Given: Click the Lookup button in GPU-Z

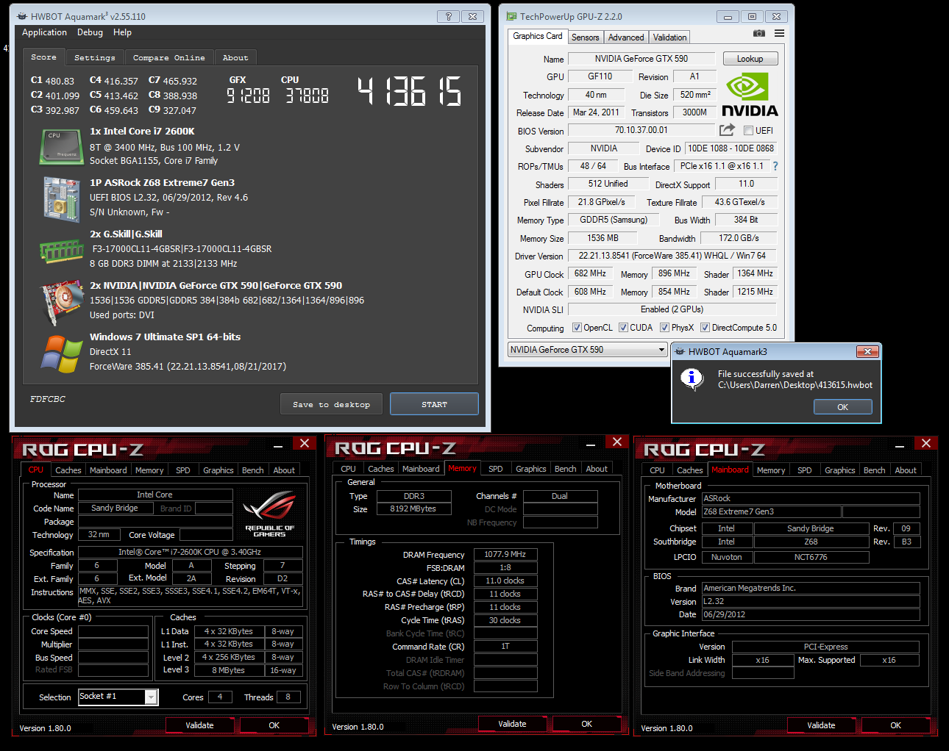Looking at the screenshot, I should 750,59.
